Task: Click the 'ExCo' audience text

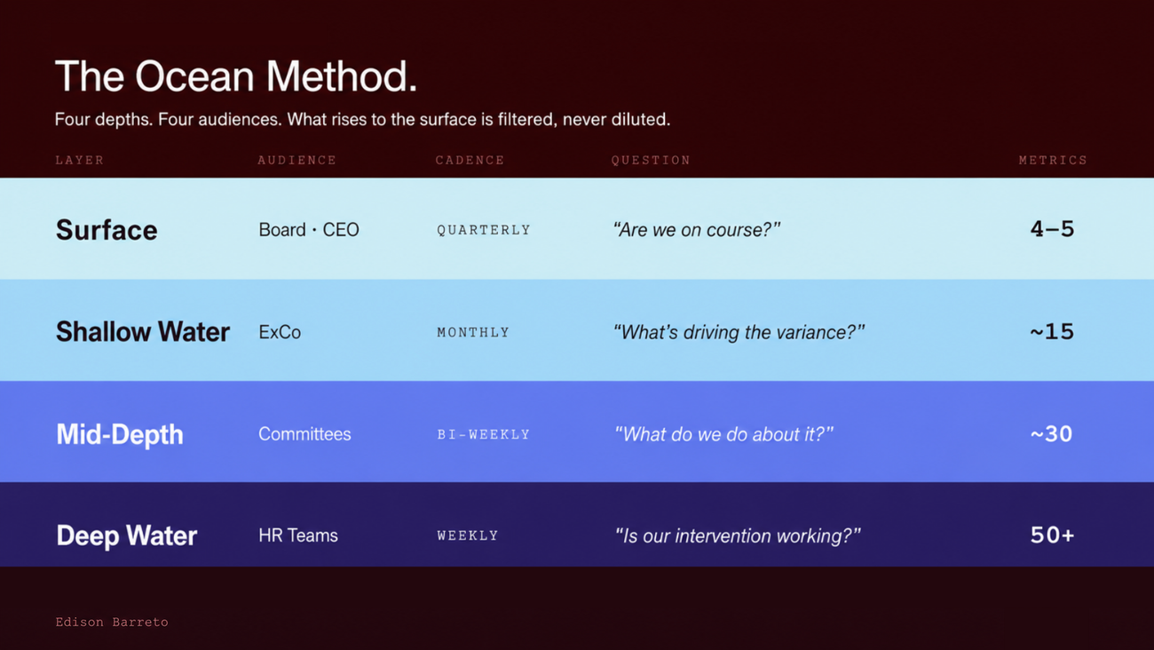Action: pos(280,332)
